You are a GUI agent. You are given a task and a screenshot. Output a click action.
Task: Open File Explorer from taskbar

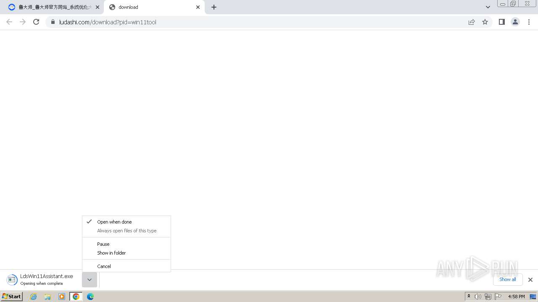pyautogui.click(x=47, y=297)
